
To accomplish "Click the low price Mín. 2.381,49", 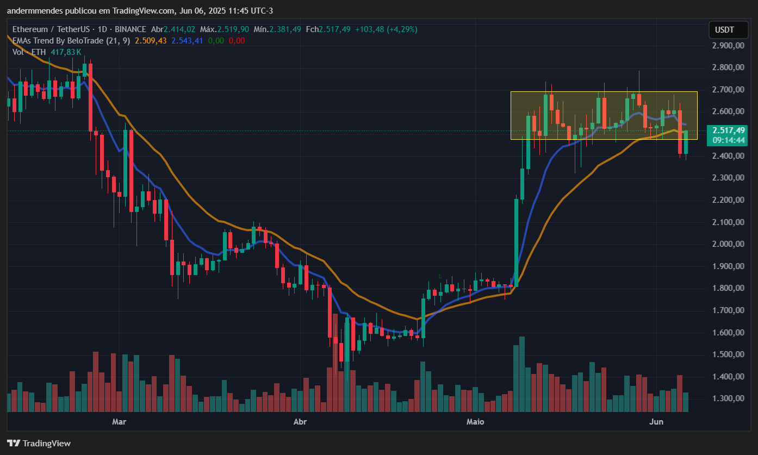I will (276, 29).
